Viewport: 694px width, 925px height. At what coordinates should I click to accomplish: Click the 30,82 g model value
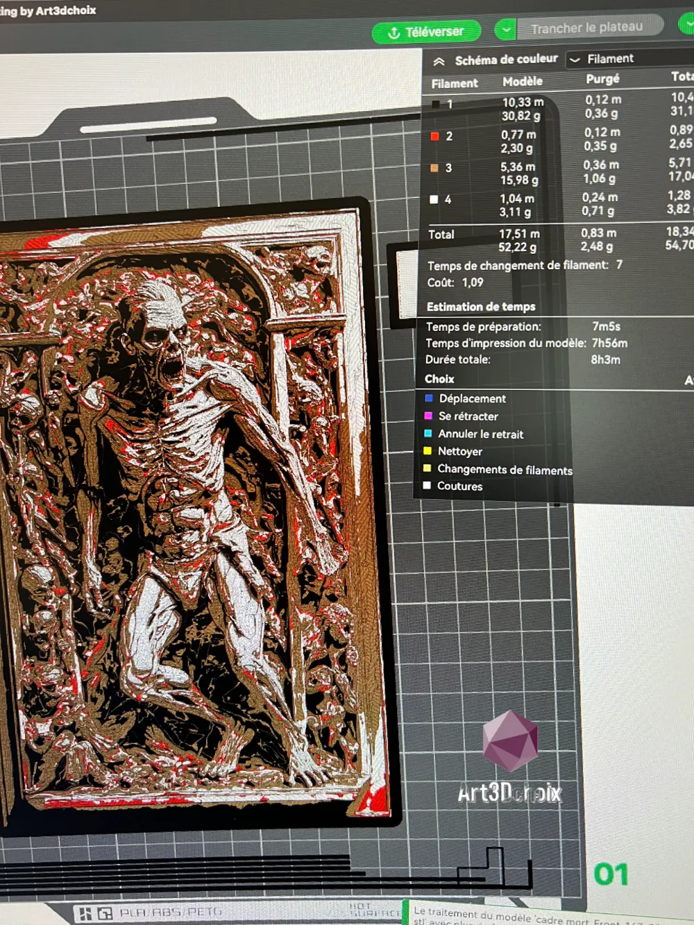521,117
